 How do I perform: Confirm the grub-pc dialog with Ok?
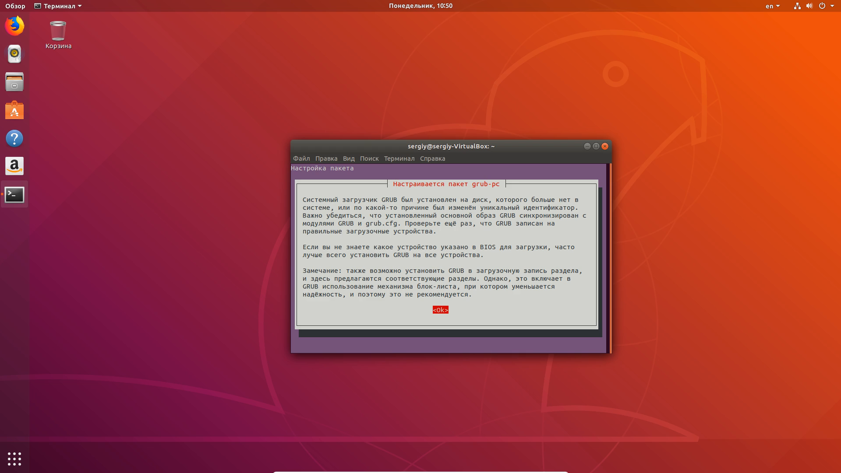tap(440, 310)
